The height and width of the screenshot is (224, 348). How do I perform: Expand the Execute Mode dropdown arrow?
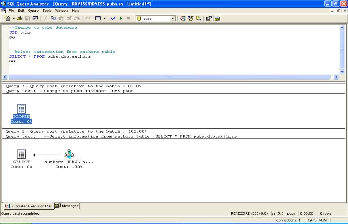tap(104, 18)
